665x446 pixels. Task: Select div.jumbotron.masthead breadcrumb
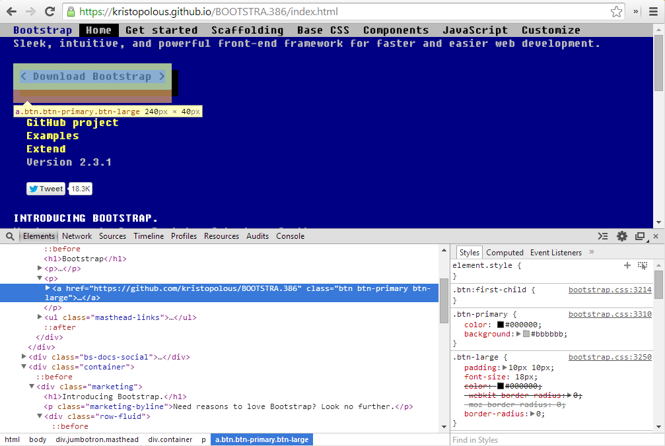(97, 439)
